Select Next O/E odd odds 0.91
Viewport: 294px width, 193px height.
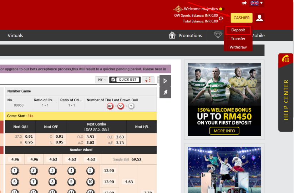(59, 136)
